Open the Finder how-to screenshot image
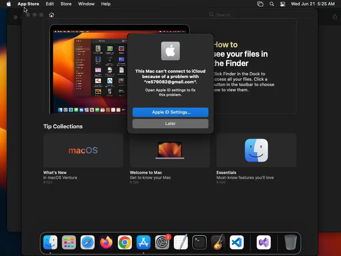 click(89, 69)
